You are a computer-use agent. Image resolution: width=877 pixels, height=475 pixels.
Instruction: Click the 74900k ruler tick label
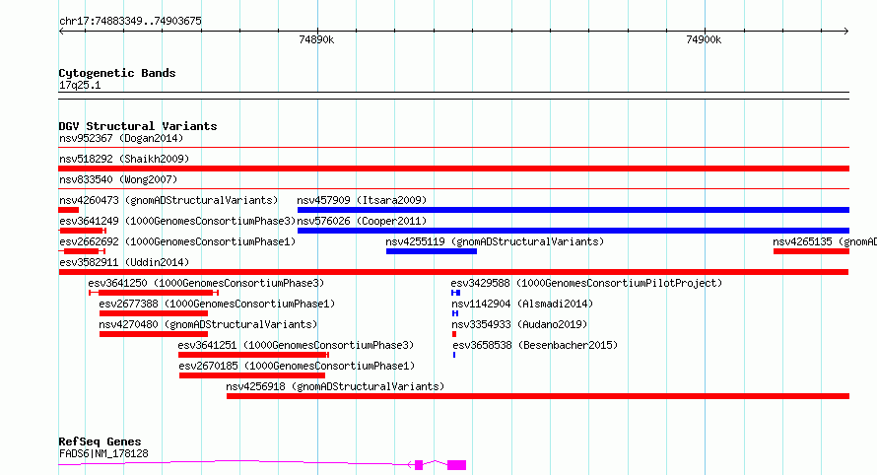pos(704,39)
